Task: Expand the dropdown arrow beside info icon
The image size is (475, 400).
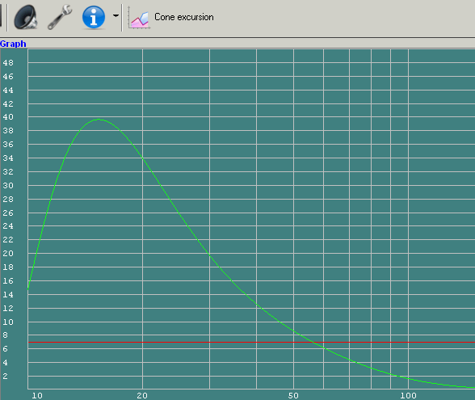Action: coord(116,16)
